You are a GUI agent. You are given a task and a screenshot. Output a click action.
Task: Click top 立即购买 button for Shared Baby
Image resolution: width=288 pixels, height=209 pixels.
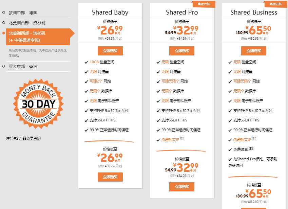click(x=110, y=51)
